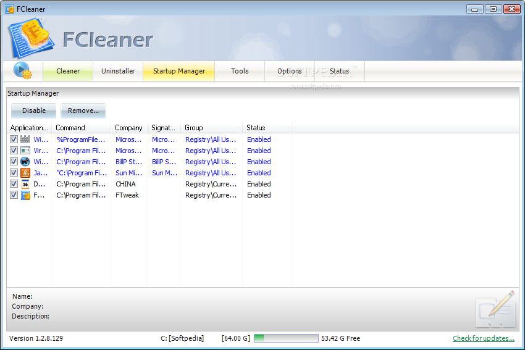525x350 pixels.
Task: Select the BillP St... company cell
Action: pos(128,162)
